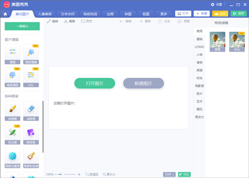Click the green 保存 save button
This screenshot has height=178, width=249.
point(239,14)
